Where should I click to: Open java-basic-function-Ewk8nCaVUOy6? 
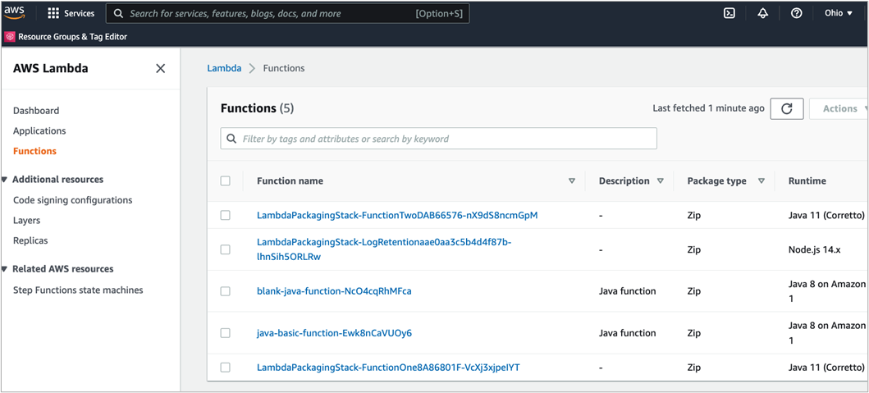click(x=334, y=333)
